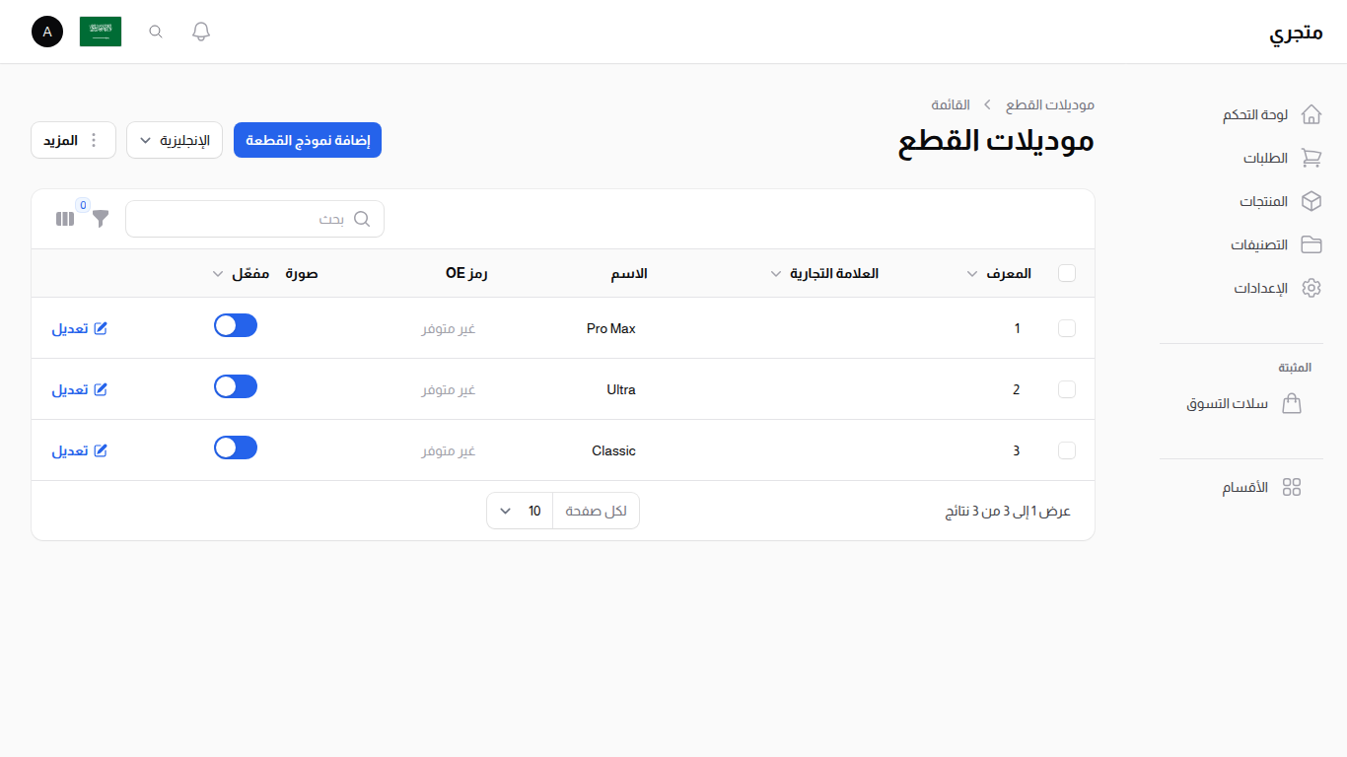Open الطلبات from the sidebar cart icon
This screenshot has height=757, width=1347.
click(1312, 158)
